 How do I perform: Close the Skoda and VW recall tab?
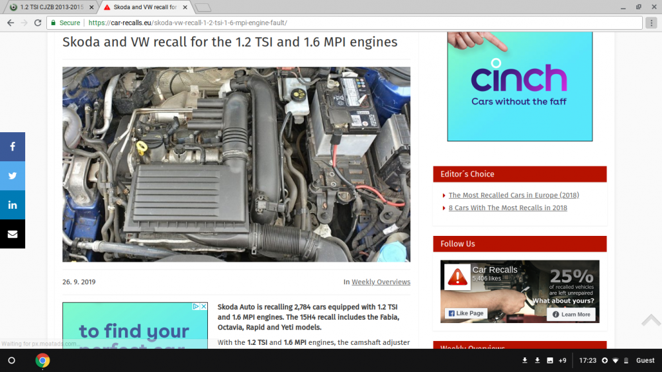(185, 7)
